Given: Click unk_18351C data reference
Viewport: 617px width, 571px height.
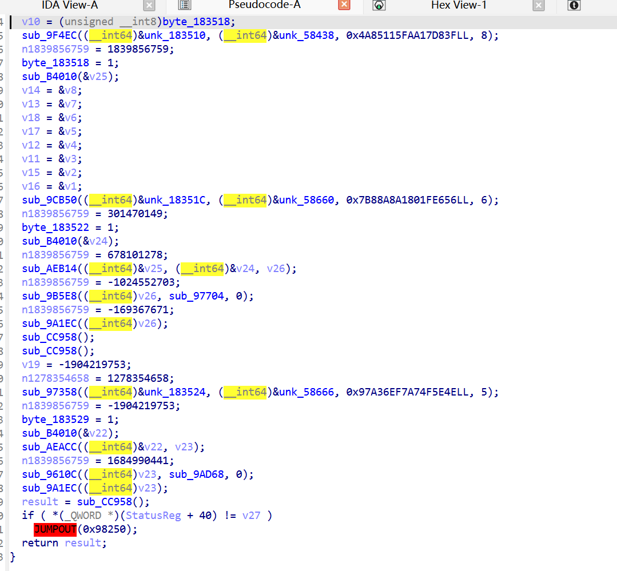Looking at the screenshot, I should tap(175, 200).
